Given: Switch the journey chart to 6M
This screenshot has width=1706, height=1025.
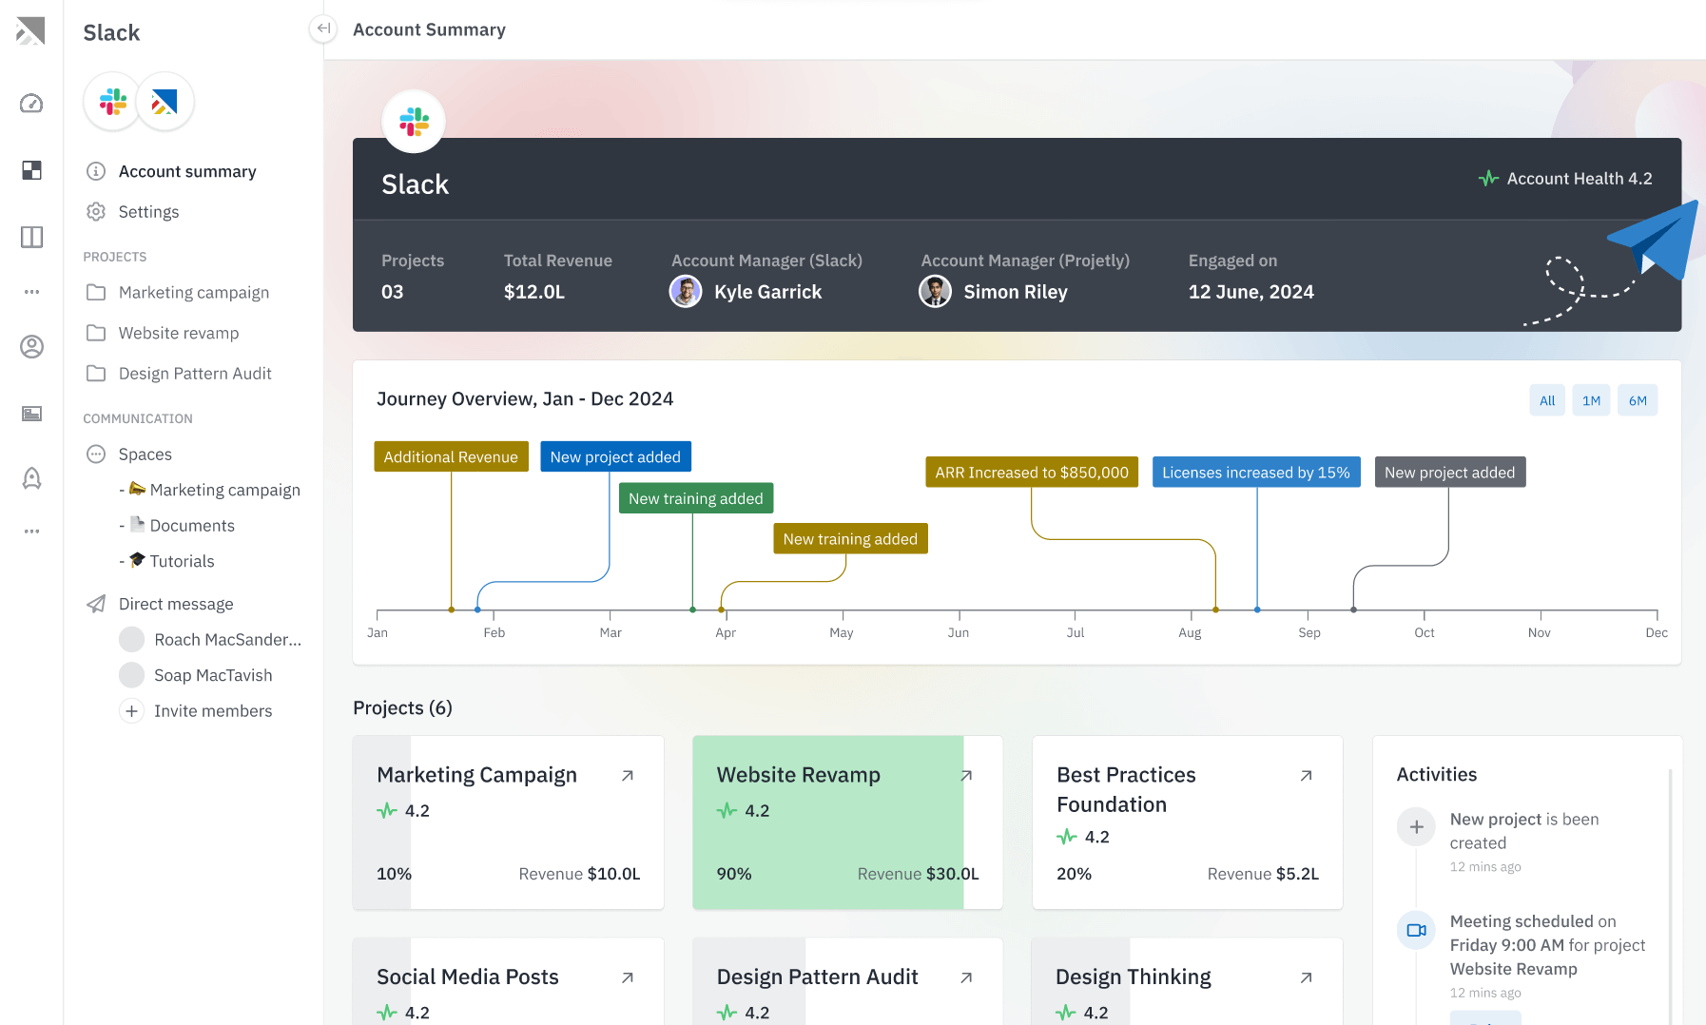Looking at the screenshot, I should pyautogui.click(x=1638, y=400).
